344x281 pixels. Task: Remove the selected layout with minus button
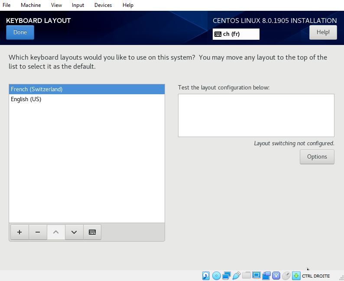38,232
